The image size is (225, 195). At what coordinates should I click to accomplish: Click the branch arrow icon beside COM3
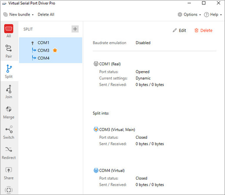(34, 50)
